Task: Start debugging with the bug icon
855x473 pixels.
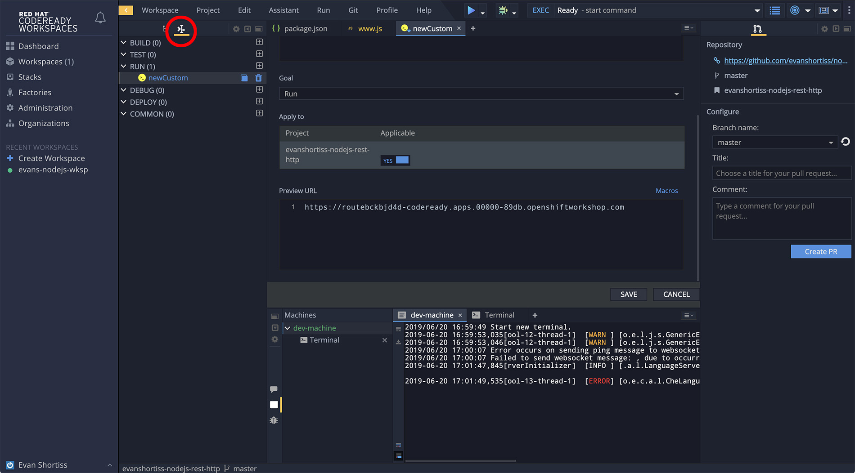Action: tap(503, 10)
